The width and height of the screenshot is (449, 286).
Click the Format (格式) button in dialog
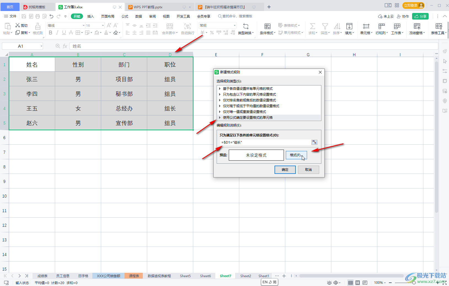coord(296,155)
